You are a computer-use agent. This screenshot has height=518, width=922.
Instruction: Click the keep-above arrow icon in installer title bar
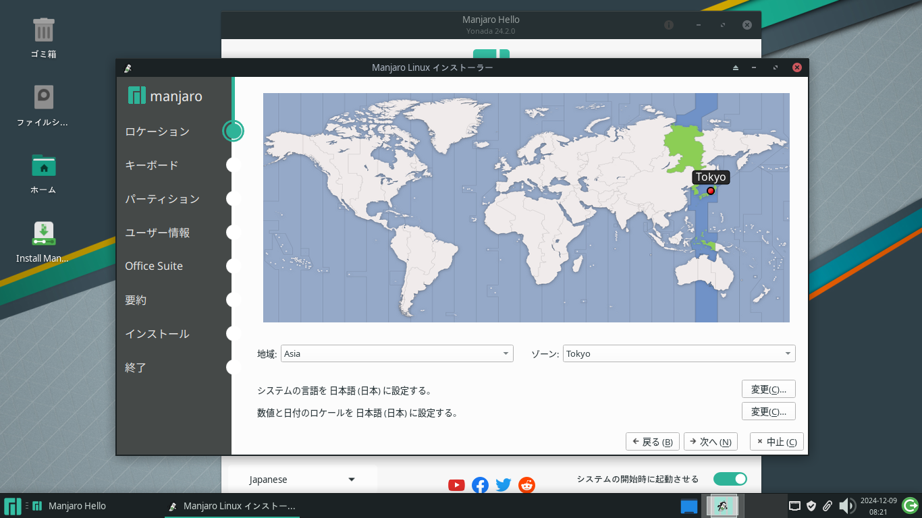coord(736,67)
